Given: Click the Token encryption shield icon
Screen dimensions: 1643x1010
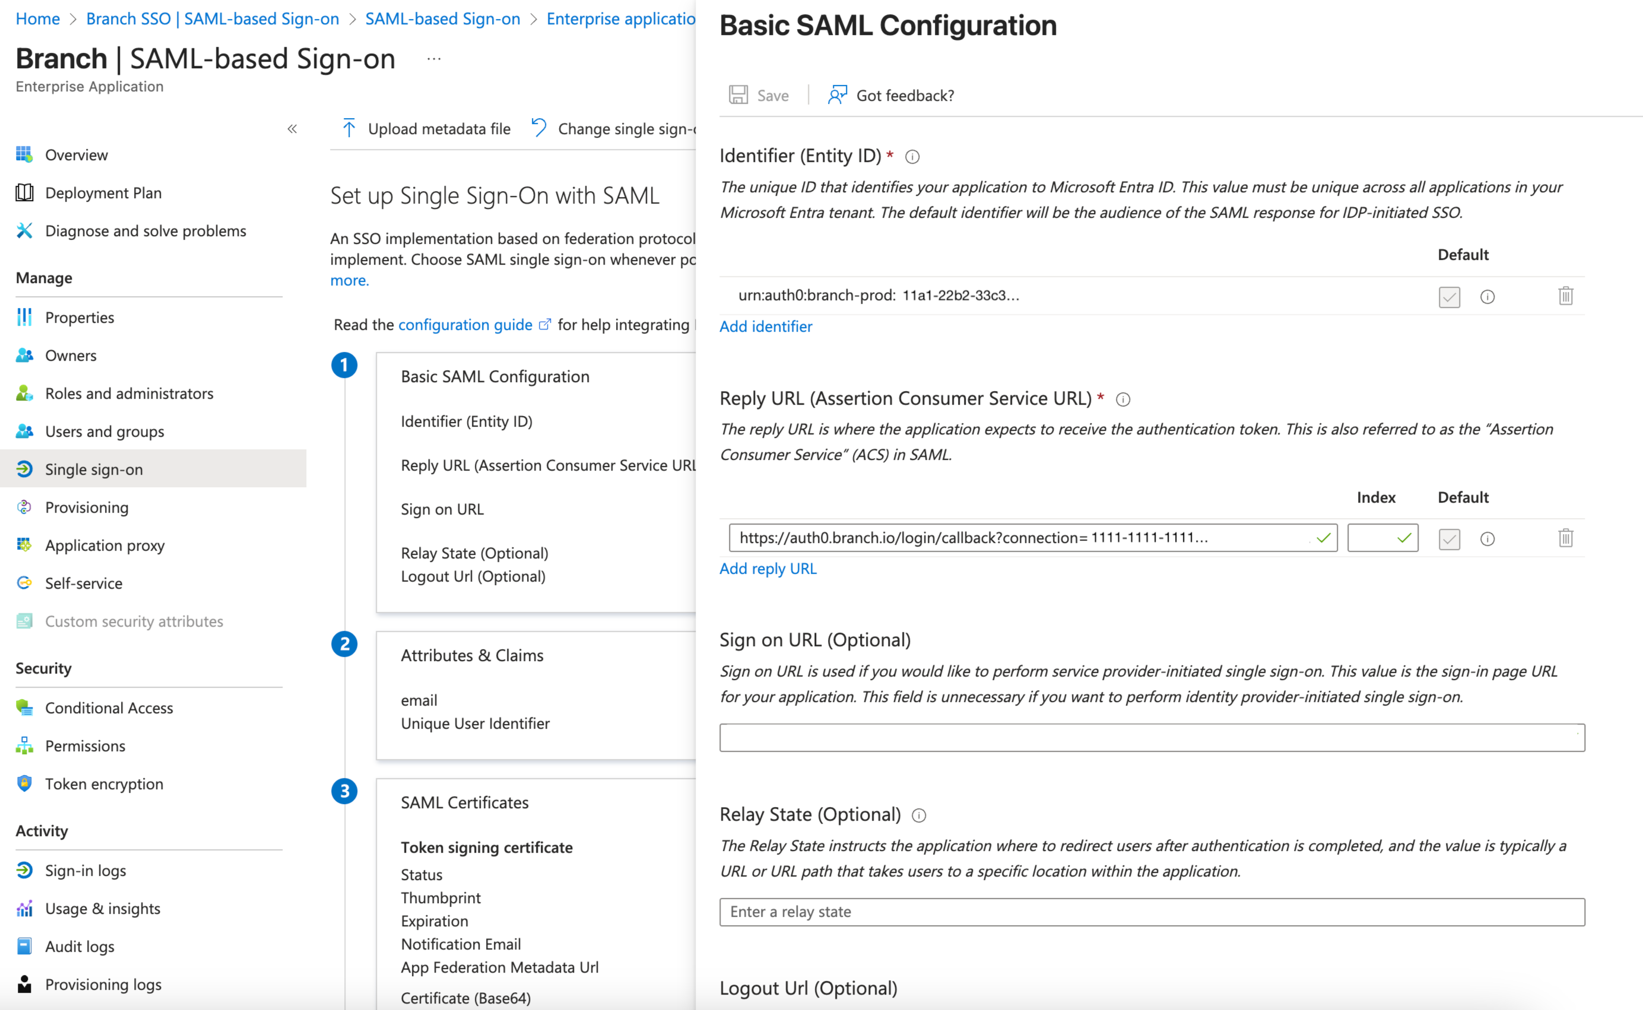Looking at the screenshot, I should tap(25, 783).
